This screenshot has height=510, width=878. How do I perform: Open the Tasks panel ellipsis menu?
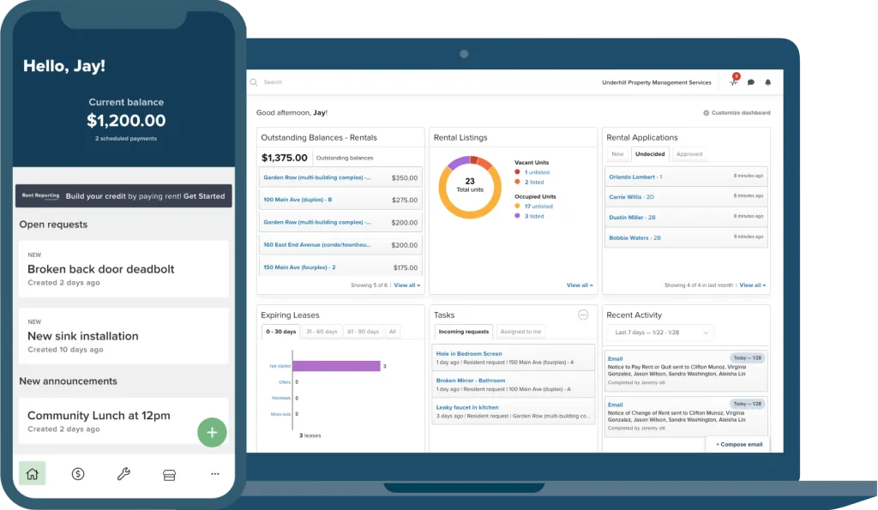coord(583,315)
